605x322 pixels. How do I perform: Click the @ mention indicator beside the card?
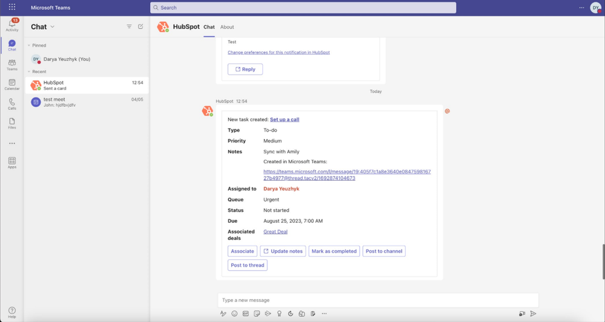447,111
